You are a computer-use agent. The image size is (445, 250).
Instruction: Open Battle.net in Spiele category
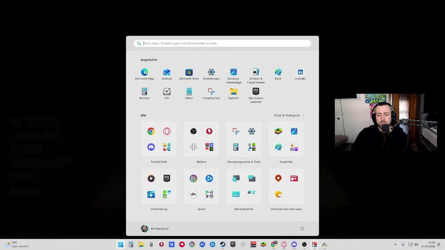(x=209, y=178)
